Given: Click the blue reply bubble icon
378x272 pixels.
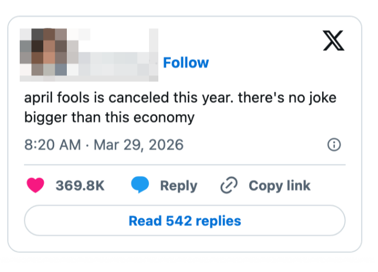Looking at the screenshot, I should [x=140, y=186].
